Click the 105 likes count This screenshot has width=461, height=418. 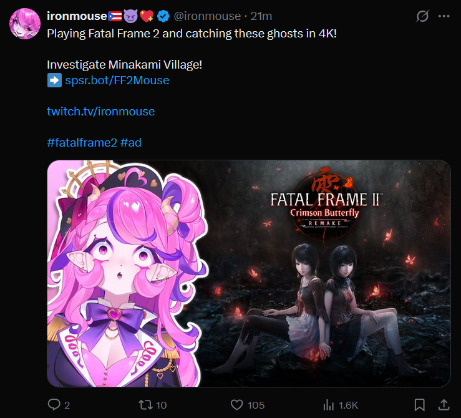coord(256,406)
